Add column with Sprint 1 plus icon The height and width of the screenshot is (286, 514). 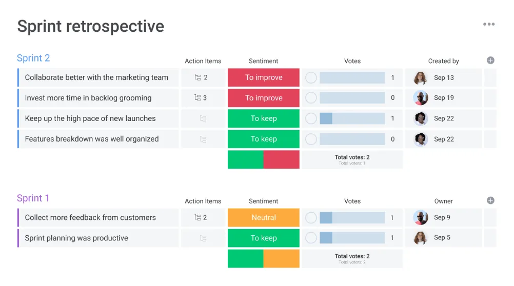pos(490,200)
